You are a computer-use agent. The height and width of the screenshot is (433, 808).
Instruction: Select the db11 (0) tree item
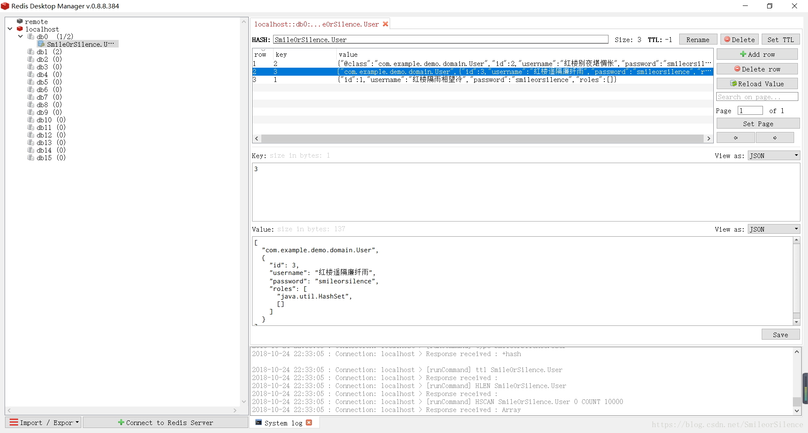pos(51,127)
